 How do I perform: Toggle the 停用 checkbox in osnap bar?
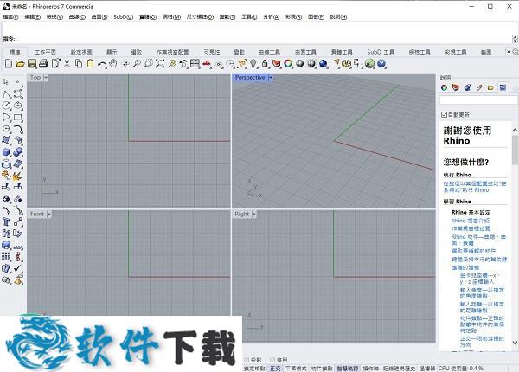pyautogui.click(x=272, y=360)
